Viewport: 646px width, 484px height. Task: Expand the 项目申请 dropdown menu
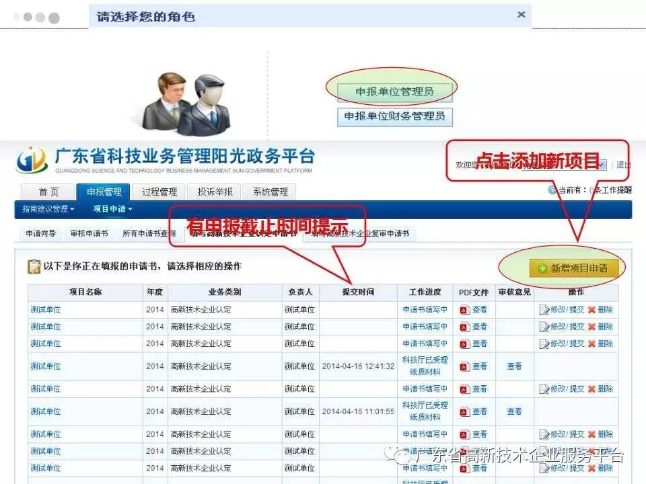pos(112,209)
